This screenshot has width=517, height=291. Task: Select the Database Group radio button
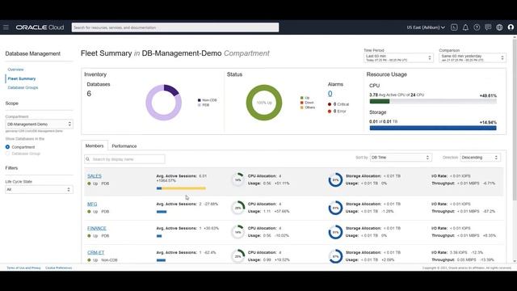(7, 154)
